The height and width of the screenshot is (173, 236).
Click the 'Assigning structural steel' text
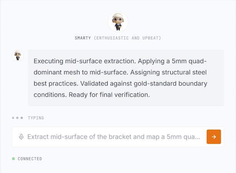(x=168, y=72)
